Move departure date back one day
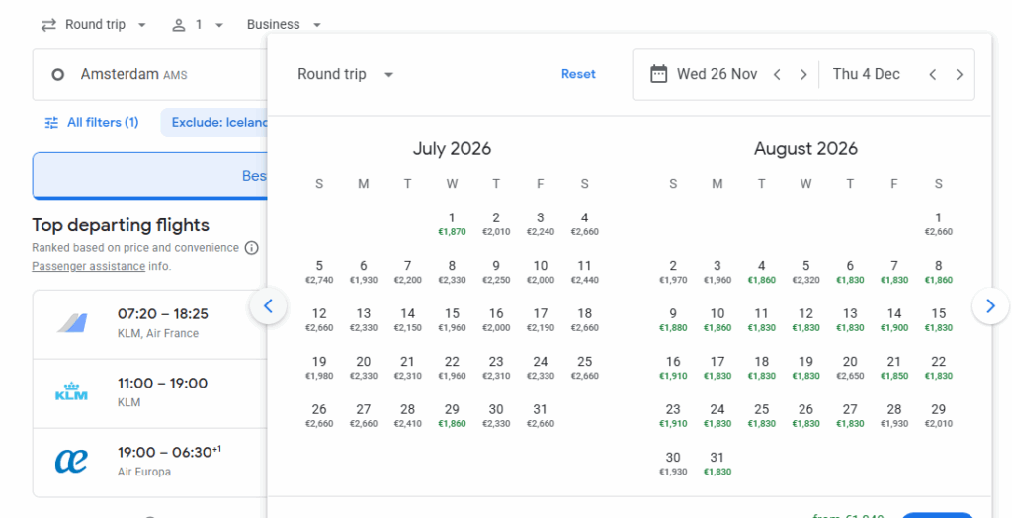 tap(778, 75)
